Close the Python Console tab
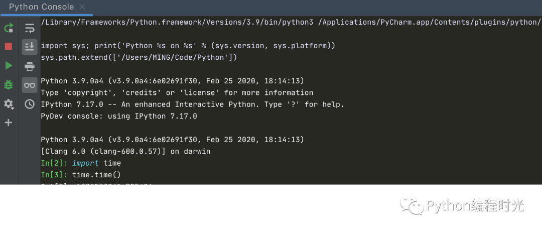Screen dimensions: 542x231 tap(82, 7)
